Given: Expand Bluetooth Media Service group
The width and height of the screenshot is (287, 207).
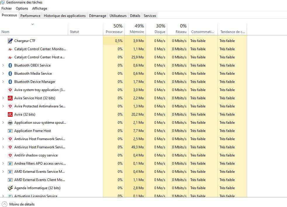Looking at the screenshot, I should 3,74.
